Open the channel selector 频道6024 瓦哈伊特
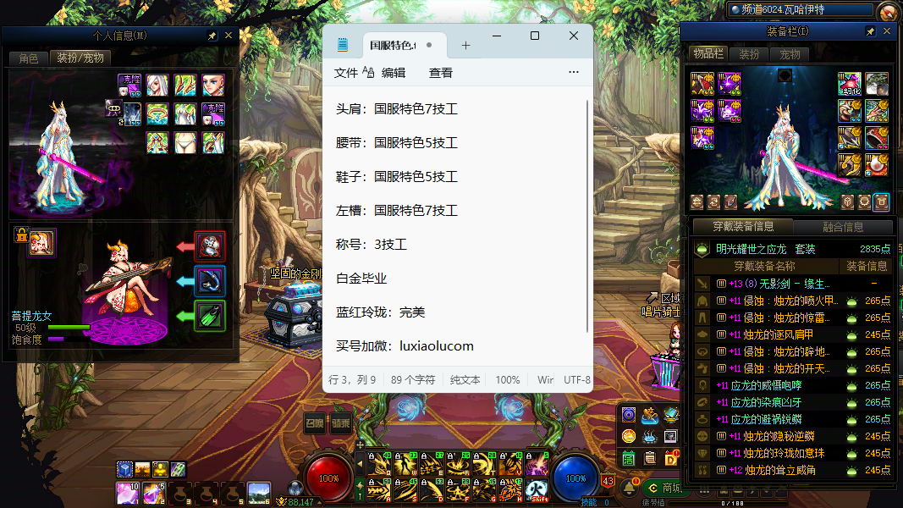Image resolution: width=903 pixels, height=508 pixels. coord(800,10)
